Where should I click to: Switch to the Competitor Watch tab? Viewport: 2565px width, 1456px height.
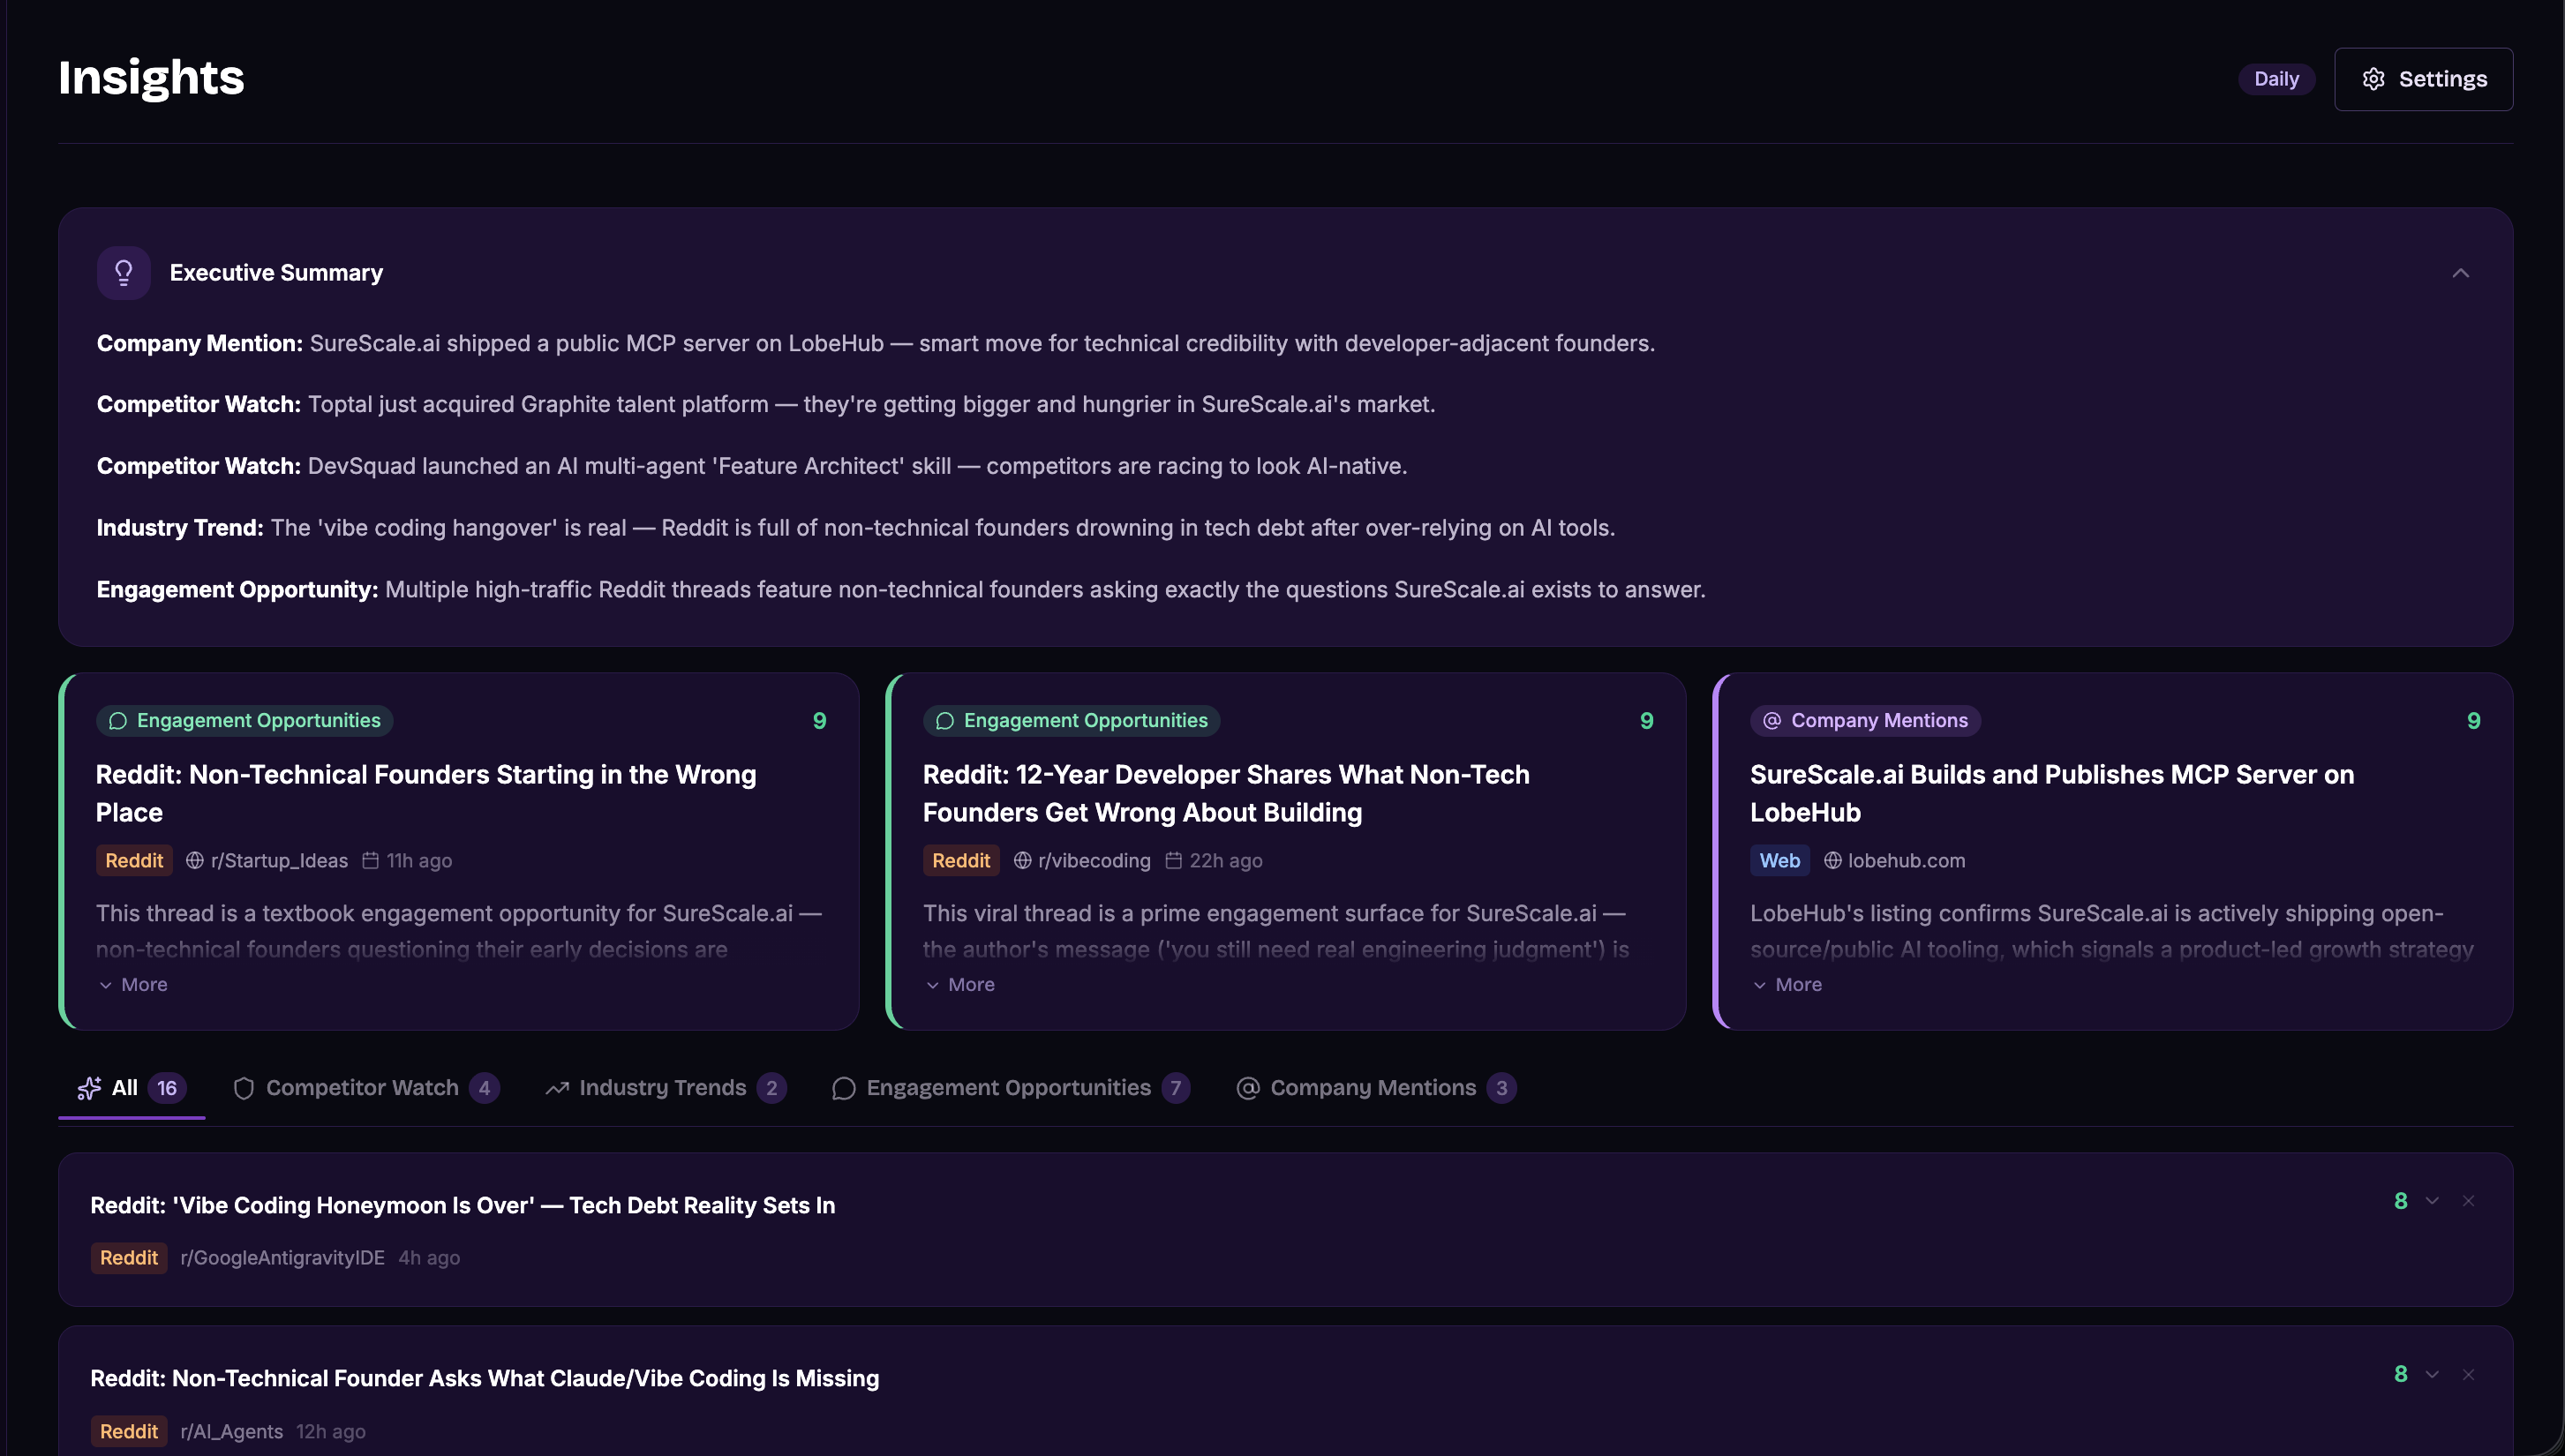click(361, 1088)
